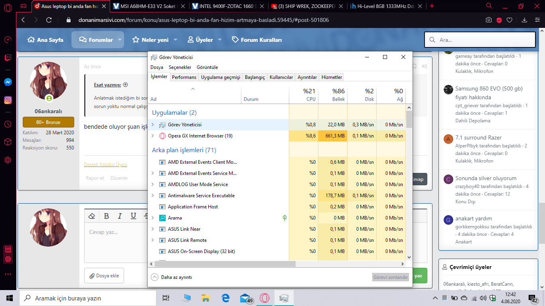Open downloads icon in address bar
Screen dimensions: 545x306
click(x=525, y=20)
